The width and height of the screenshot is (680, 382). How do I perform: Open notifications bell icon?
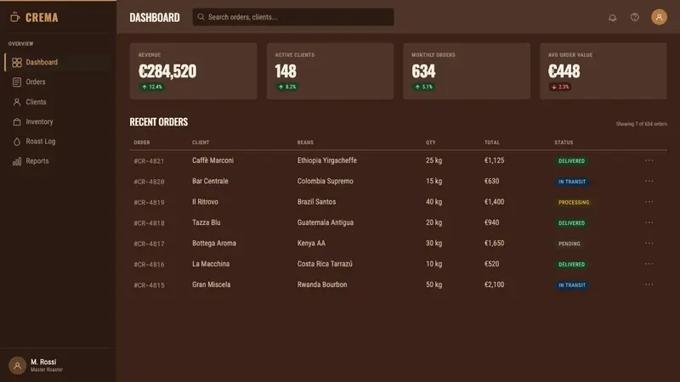pyautogui.click(x=612, y=17)
